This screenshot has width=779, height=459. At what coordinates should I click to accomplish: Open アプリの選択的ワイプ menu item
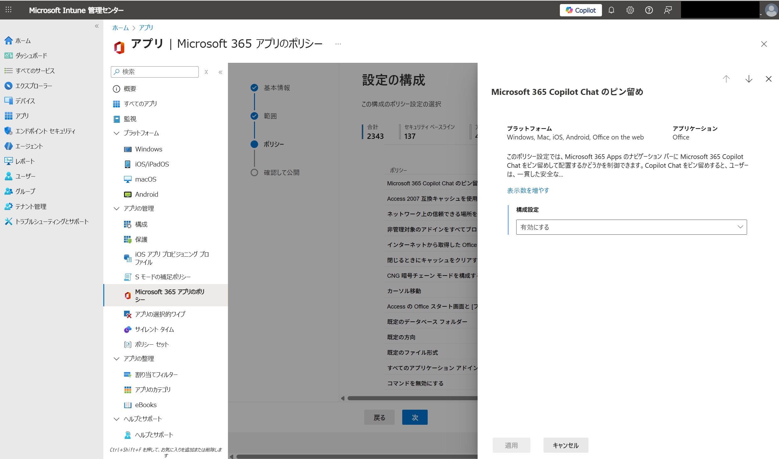coord(160,314)
